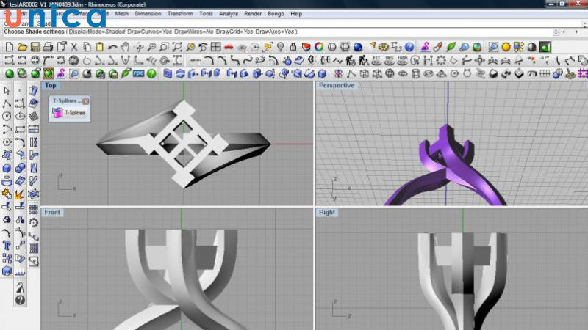Open the Perspective viewport title menu

[336, 86]
